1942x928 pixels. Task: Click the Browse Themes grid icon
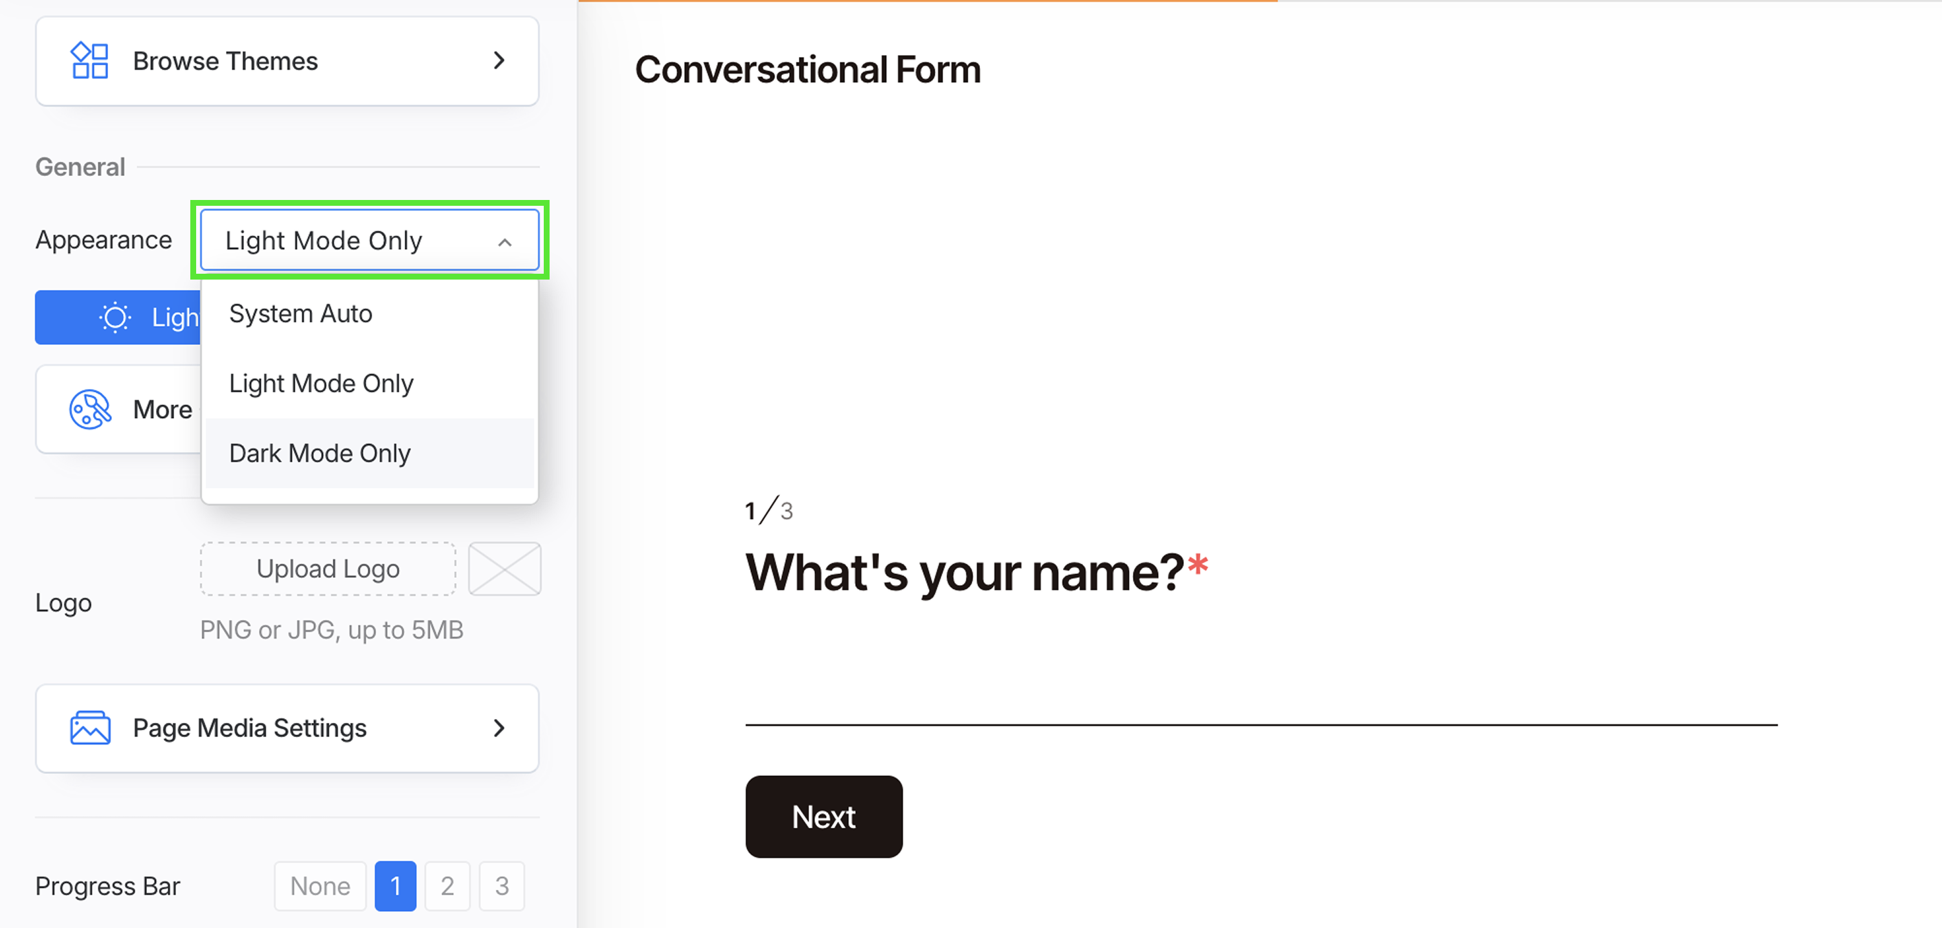point(89,61)
